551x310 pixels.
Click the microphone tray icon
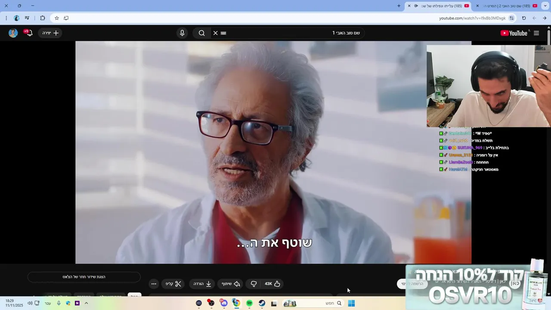pos(59,303)
